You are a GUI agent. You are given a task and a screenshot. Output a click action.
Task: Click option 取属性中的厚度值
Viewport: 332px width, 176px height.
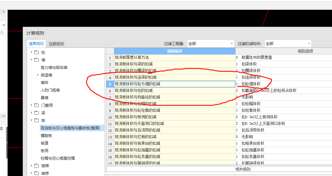[x=257, y=58]
